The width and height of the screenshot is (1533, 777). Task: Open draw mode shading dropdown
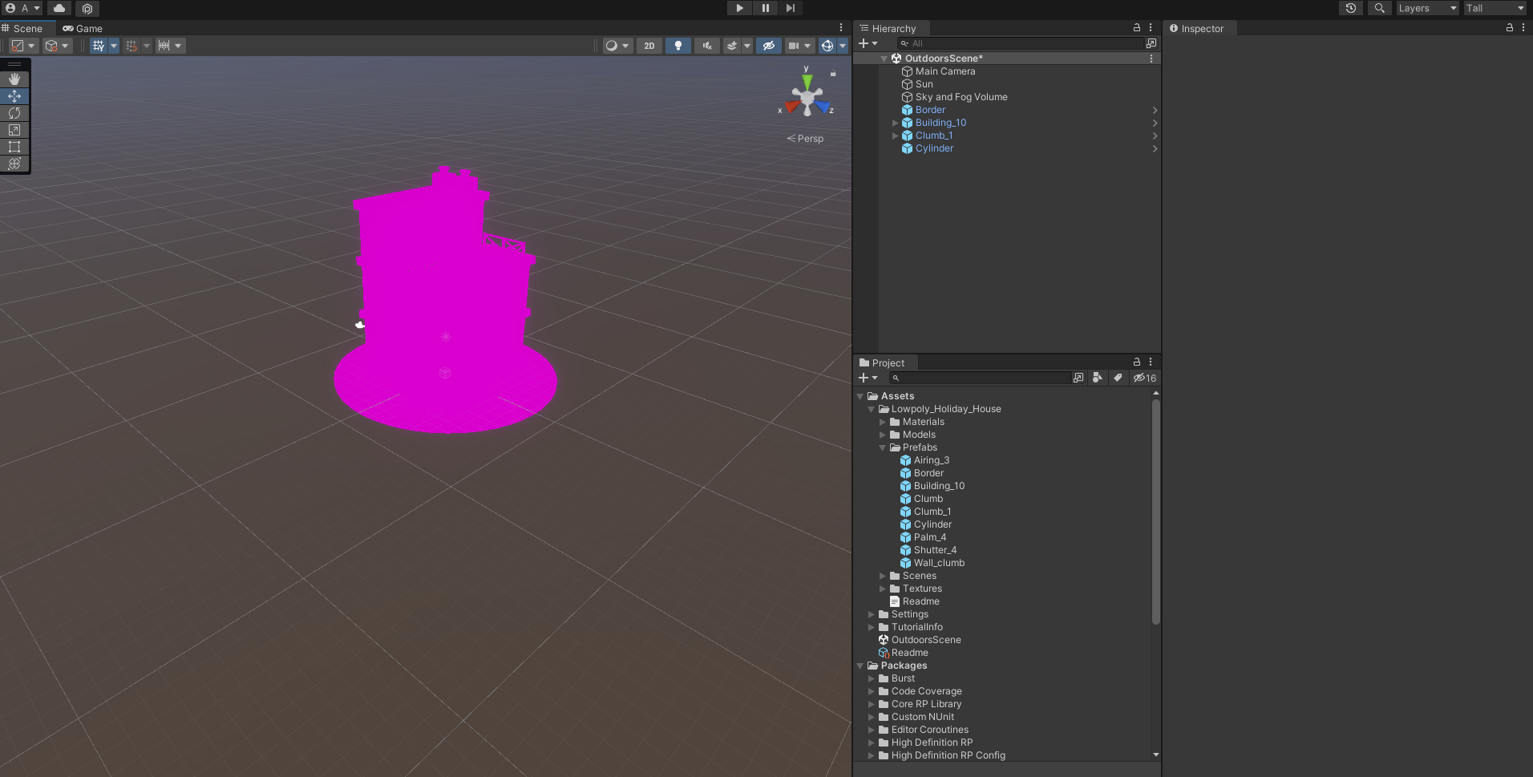click(617, 46)
